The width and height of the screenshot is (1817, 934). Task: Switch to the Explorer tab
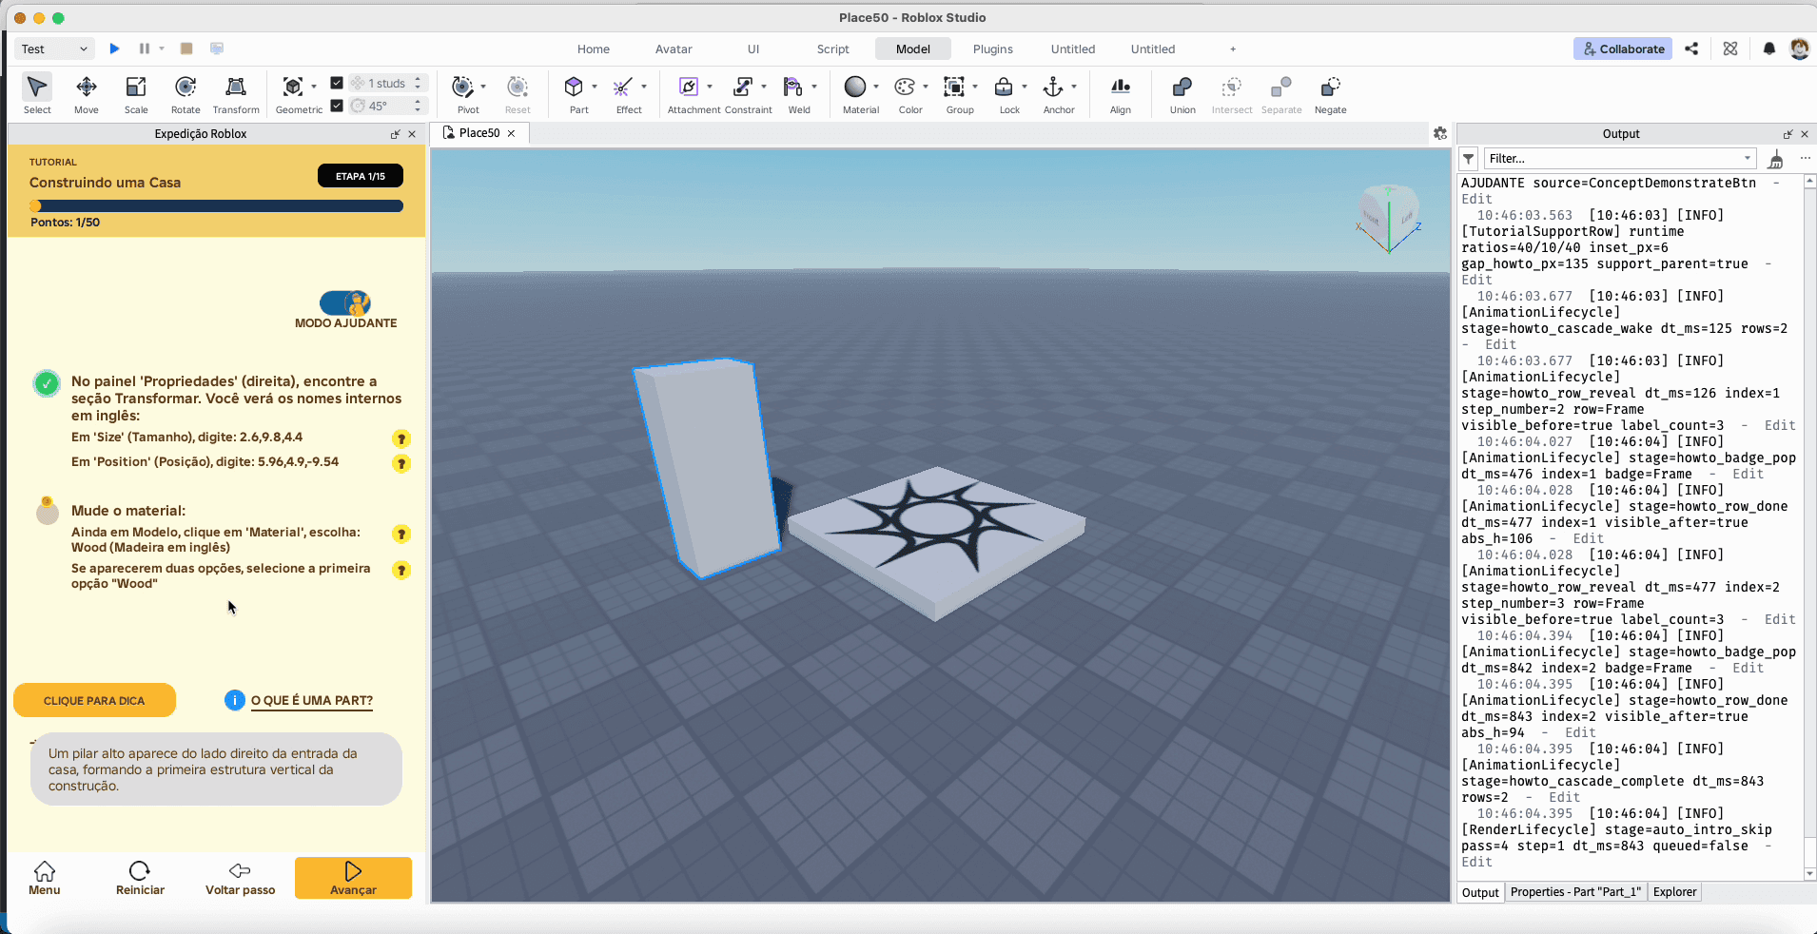point(1673,892)
